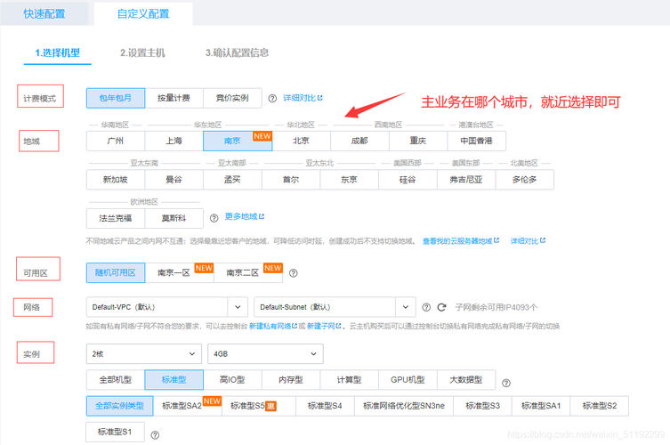Switch to 自定义配置 tab
This screenshot has height=445, width=670.
143,13
